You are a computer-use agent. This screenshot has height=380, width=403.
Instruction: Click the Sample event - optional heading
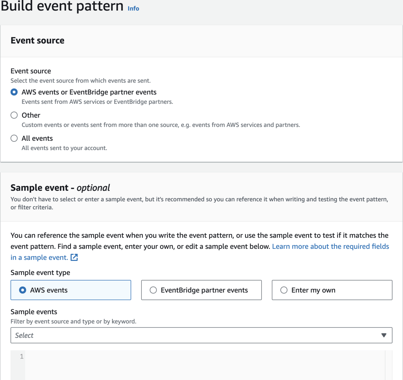point(60,188)
